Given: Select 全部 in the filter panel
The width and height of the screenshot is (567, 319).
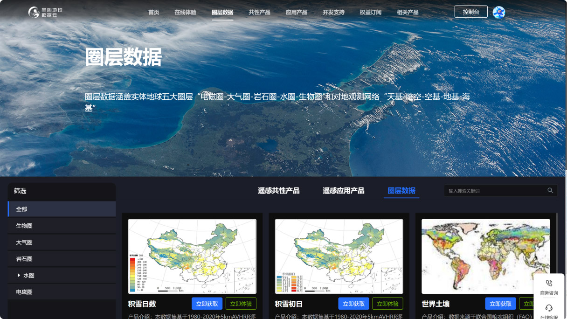Looking at the screenshot, I should [22, 209].
